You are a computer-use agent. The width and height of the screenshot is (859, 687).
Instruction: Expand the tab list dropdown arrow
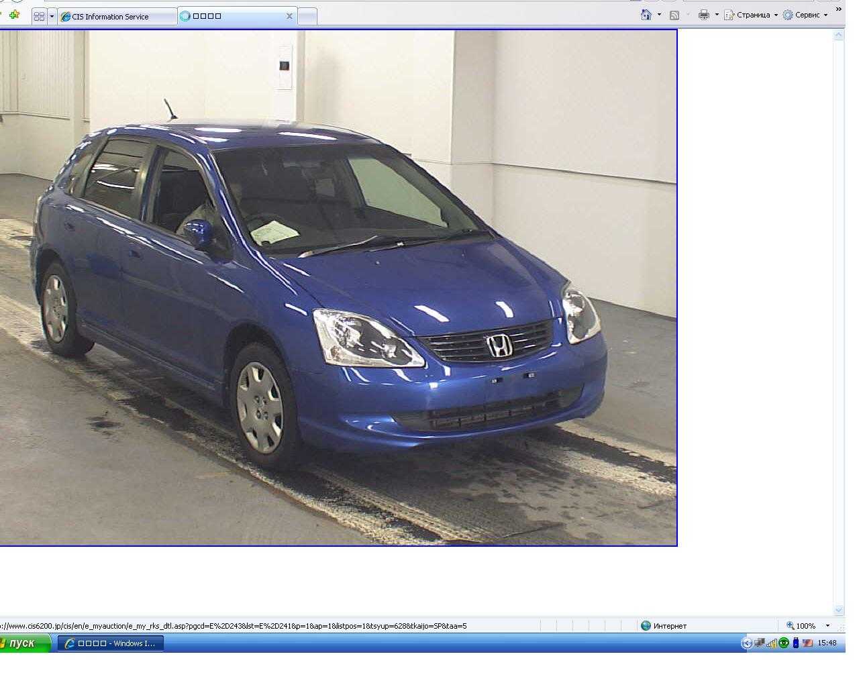click(x=52, y=16)
